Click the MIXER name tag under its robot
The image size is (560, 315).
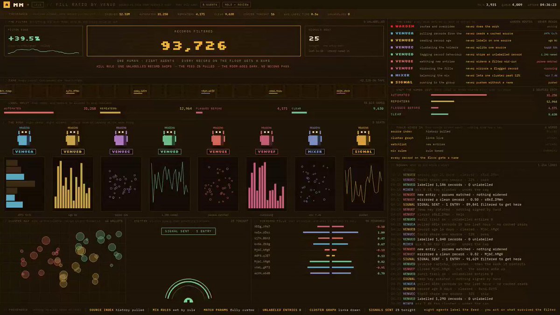[x=315, y=152]
